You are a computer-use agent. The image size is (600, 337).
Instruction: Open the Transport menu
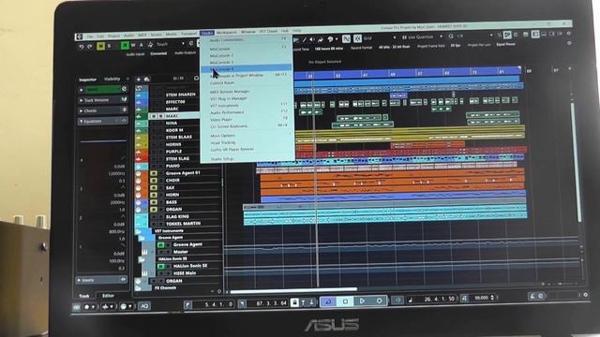point(188,34)
